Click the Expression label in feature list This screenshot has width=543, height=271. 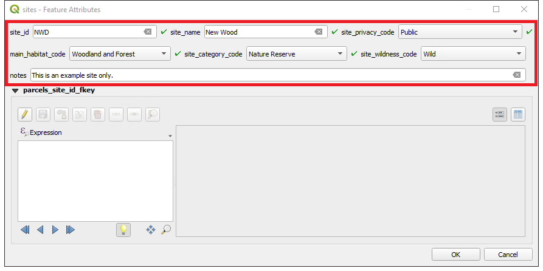click(46, 132)
